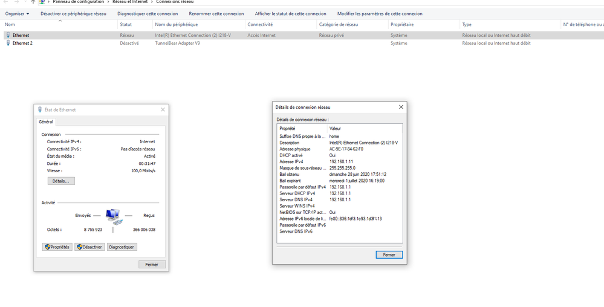Image resolution: width=604 pixels, height=307 pixels.
Task: Click the Vitesse 100,0 Mbits/s value
Action: click(x=143, y=170)
